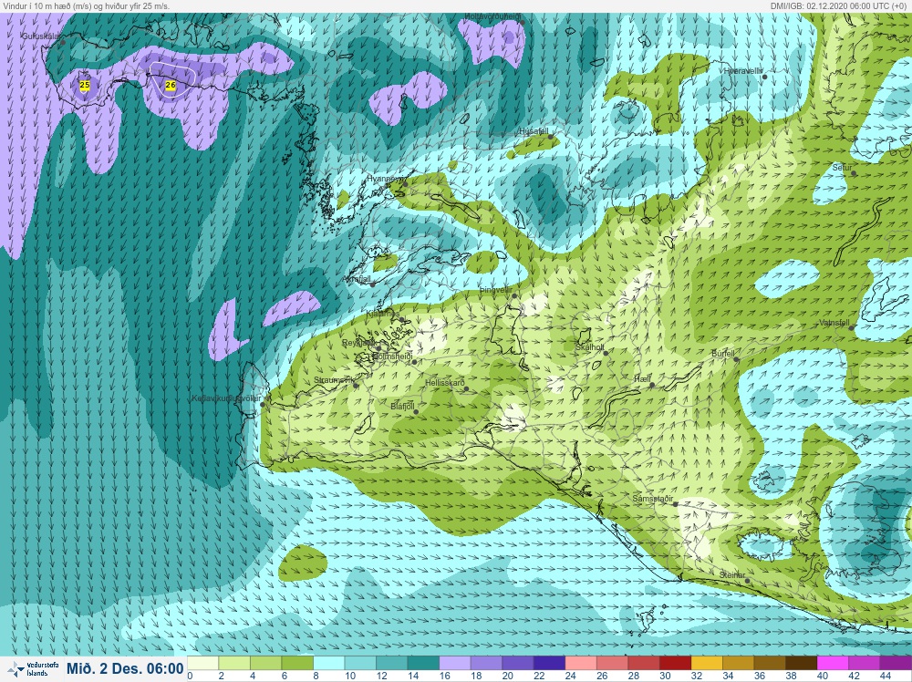This screenshot has height=682, width=912.
Task: Select the Húsafell station marker
Action: (x=551, y=137)
